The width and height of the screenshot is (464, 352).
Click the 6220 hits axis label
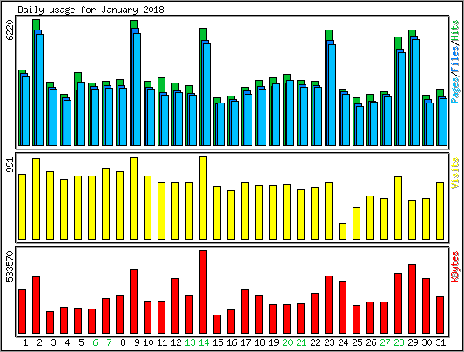pos(10,30)
